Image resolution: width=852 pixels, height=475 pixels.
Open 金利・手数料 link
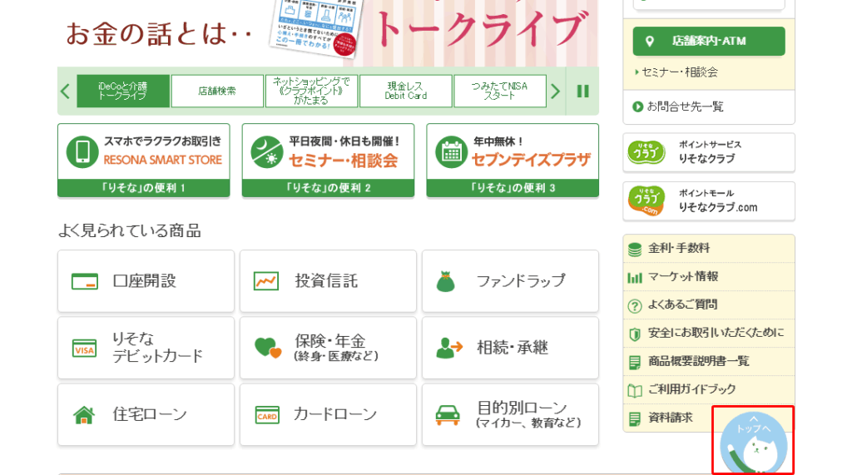tap(709, 249)
